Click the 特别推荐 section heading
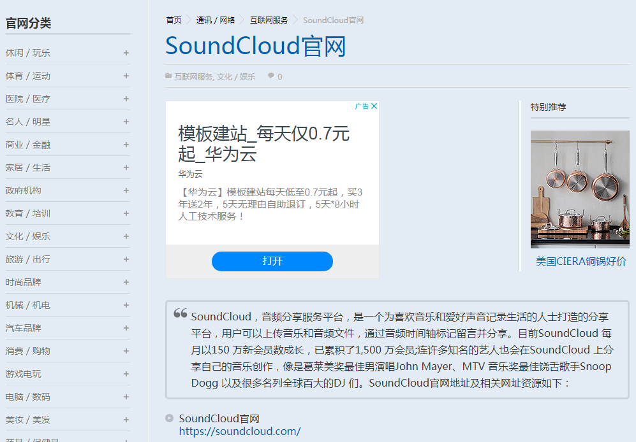This screenshot has width=636, height=442. 549,108
